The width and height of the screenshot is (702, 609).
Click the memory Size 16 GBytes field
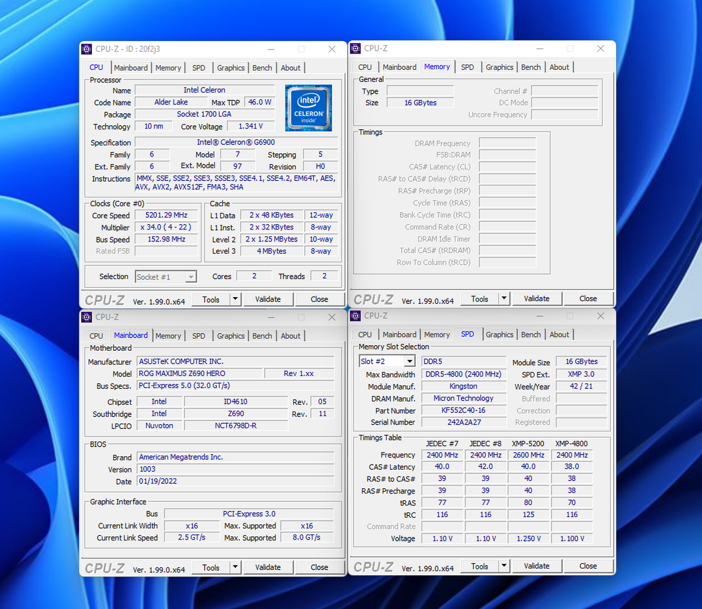[420, 103]
